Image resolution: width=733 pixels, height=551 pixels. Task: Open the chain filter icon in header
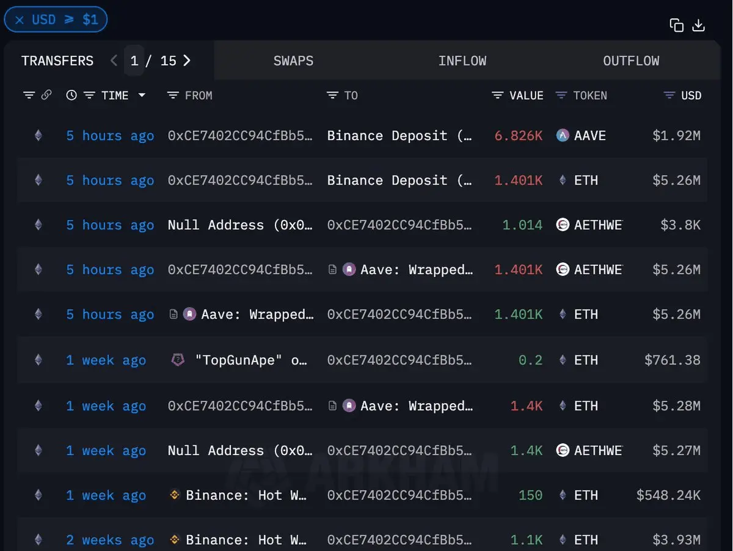(x=29, y=95)
